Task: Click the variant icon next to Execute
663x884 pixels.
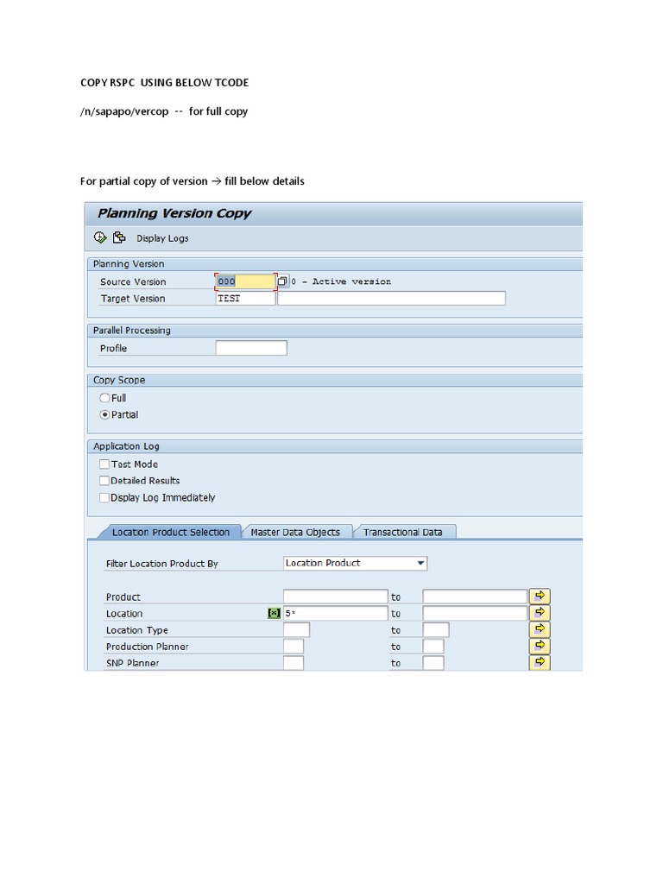Action: point(119,237)
